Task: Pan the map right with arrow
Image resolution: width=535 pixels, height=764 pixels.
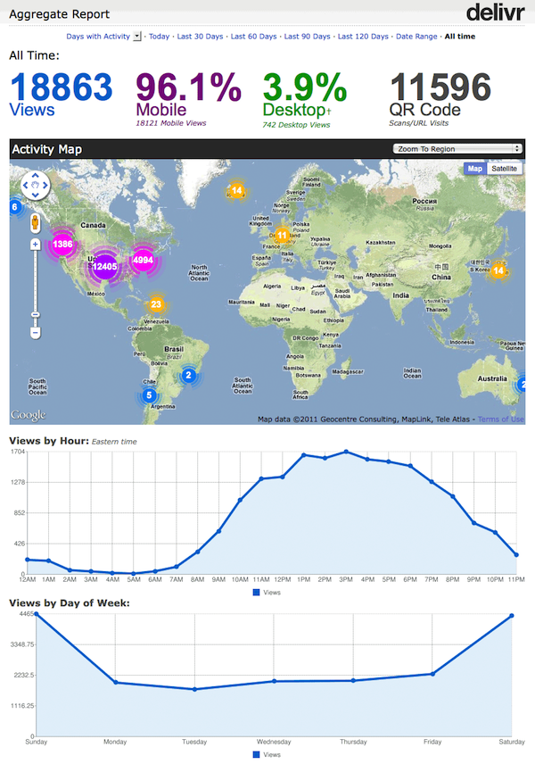Action: point(45,185)
